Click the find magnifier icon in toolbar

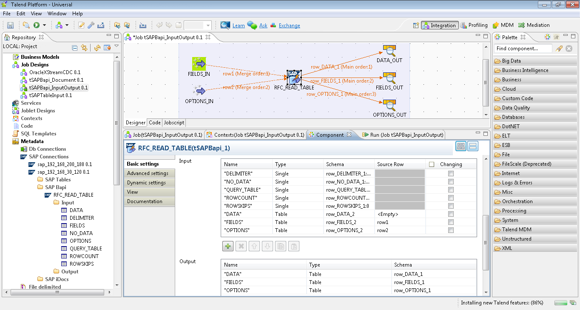pos(26,25)
